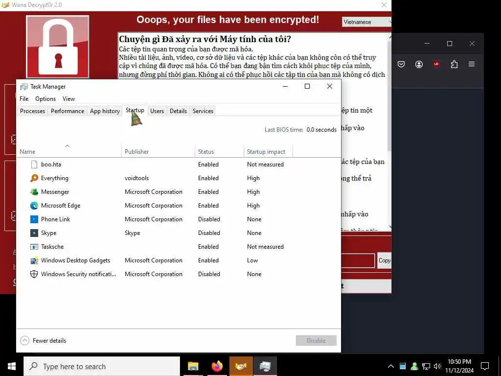Switch to the Services tab
The width and height of the screenshot is (501, 376).
click(203, 111)
